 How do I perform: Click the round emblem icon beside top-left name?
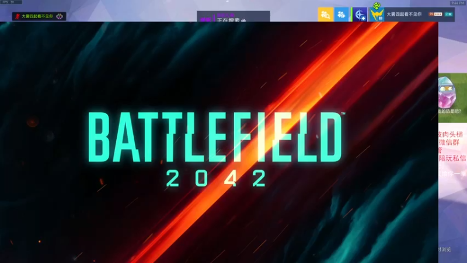click(60, 16)
